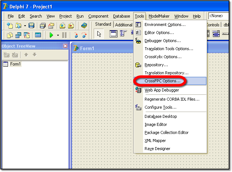Choose Configure Tools menu item
The width and height of the screenshot is (232, 172).
tap(170, 107)
